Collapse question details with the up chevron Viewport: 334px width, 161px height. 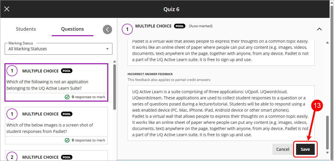pyautogui.click(x=319, y=30)
